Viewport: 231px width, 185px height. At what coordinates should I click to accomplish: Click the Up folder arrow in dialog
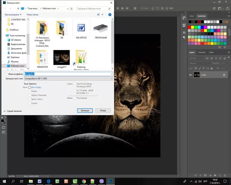coord(18,8)
